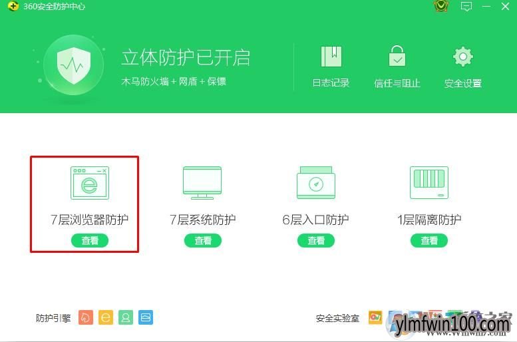Click the large shield protection status icon
517x342 pixels.
74,65
